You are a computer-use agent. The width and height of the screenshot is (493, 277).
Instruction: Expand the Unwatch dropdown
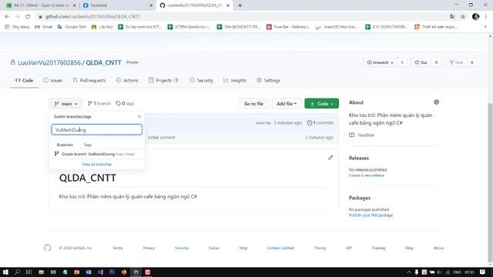tap(380, 62)
